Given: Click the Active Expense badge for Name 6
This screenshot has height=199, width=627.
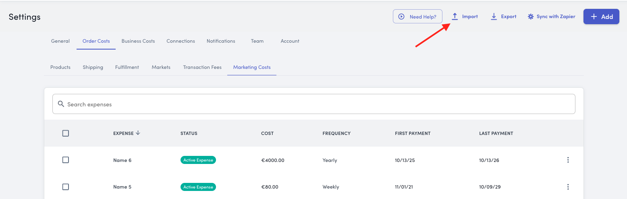Looking at the screenshot, I should [198, 160].
